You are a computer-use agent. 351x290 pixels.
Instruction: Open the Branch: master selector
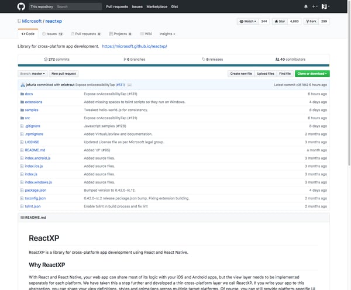click(x=32, y=74)
